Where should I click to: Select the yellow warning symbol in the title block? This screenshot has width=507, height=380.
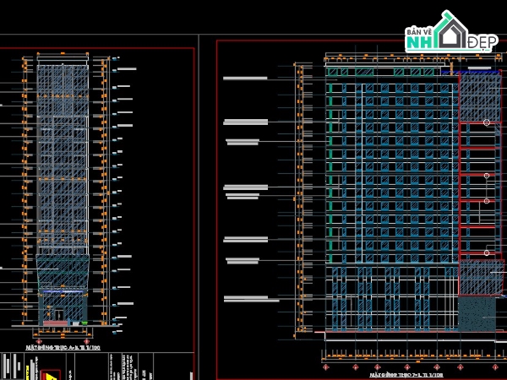click(49, 376)
